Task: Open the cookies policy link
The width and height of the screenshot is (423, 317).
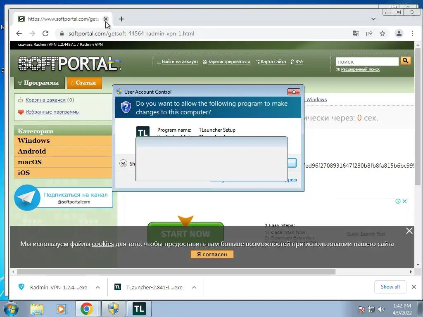Action: coord(103,244)
